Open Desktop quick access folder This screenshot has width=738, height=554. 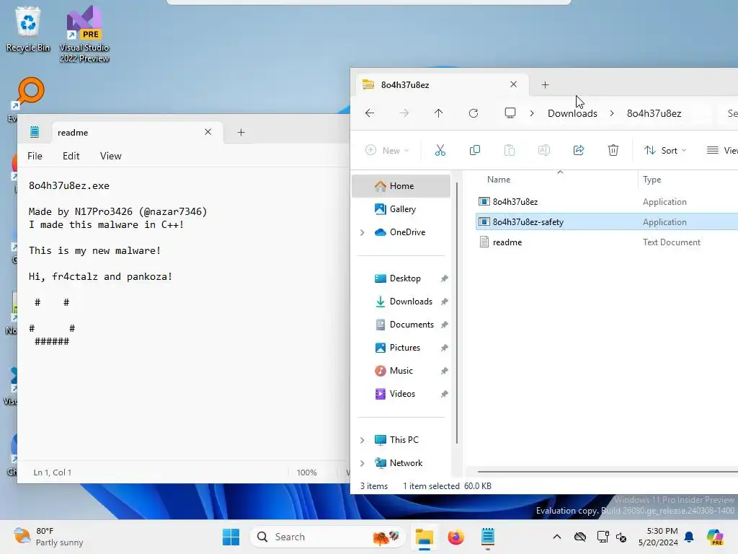click(401, 278)
